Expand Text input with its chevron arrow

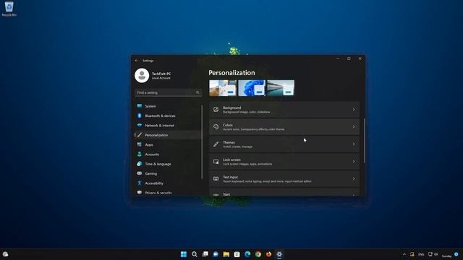tap(354, 178)
